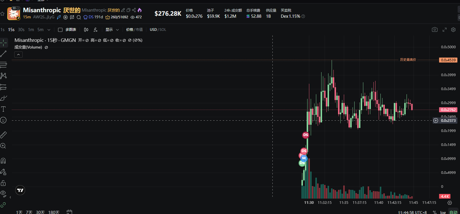Open the horizontal lines Fibonacci tool
This screenshot has width=460, height=214.
click(3, 64)
